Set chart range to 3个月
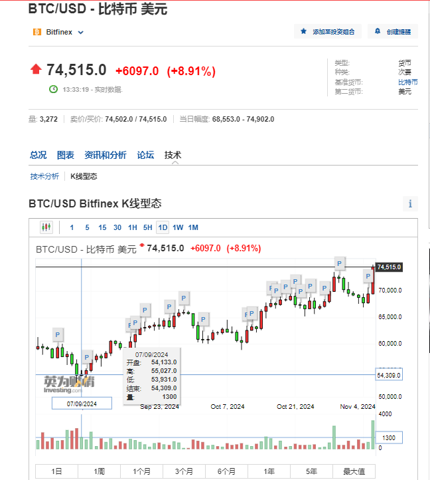430x480 pixels. 184,471
